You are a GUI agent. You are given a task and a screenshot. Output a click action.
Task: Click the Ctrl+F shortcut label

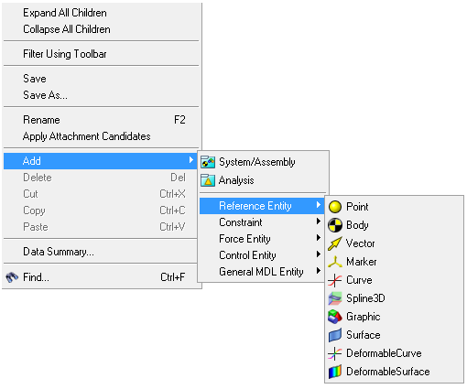pyautogui.click(x=173, y=277)
